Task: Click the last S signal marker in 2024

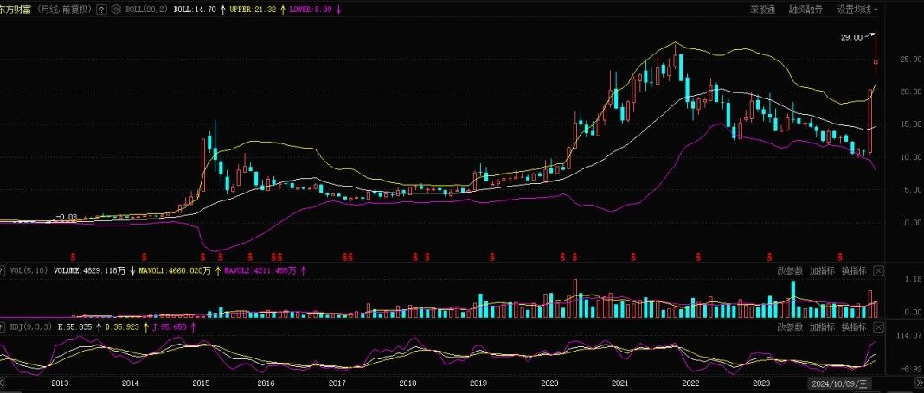Action: 841,257
